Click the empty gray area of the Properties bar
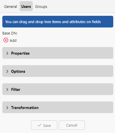Image resolution: width=115 pixels, height=133 pixels. tap(71, 53)
